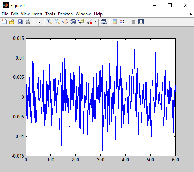Toggle the Rotate 3D tool
The height and width of the screenshot is (172, 194).
tap(73, 22)
